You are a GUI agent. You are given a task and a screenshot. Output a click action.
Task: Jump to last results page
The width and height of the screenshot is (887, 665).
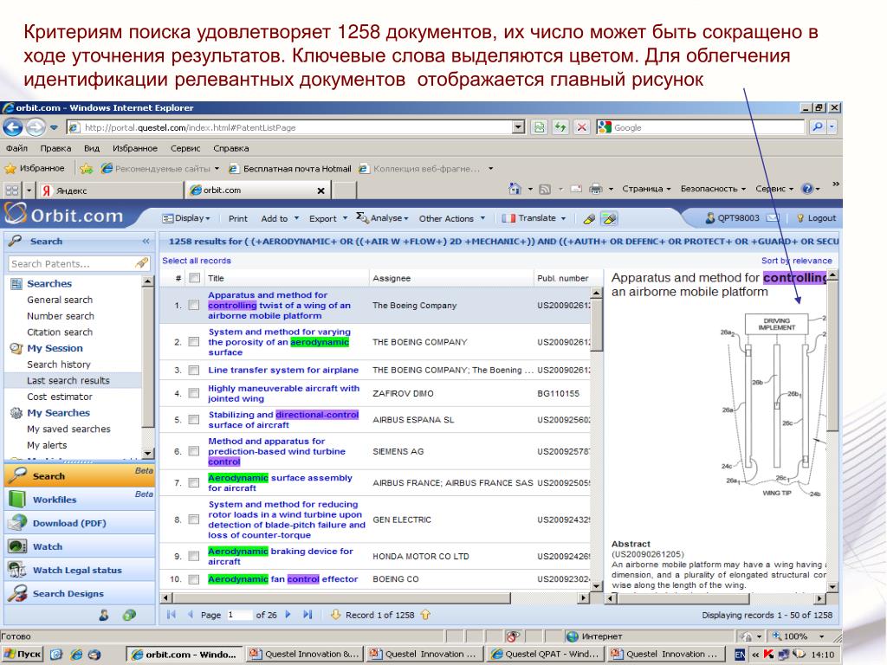pos(308,614)
